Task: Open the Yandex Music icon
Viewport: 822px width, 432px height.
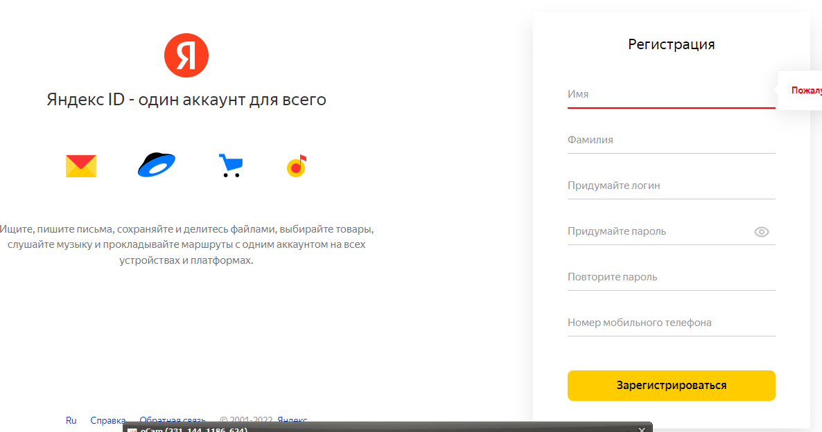Action: (x=296, y=166)
